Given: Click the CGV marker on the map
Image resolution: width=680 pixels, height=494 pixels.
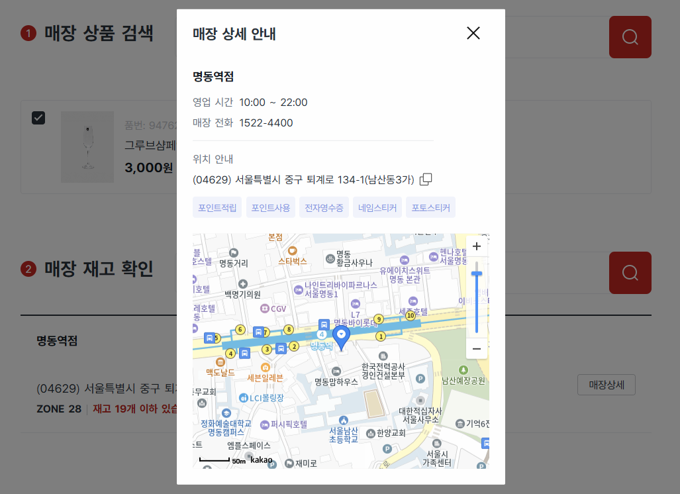Looking at the screenshot, I should coord(264,309).
